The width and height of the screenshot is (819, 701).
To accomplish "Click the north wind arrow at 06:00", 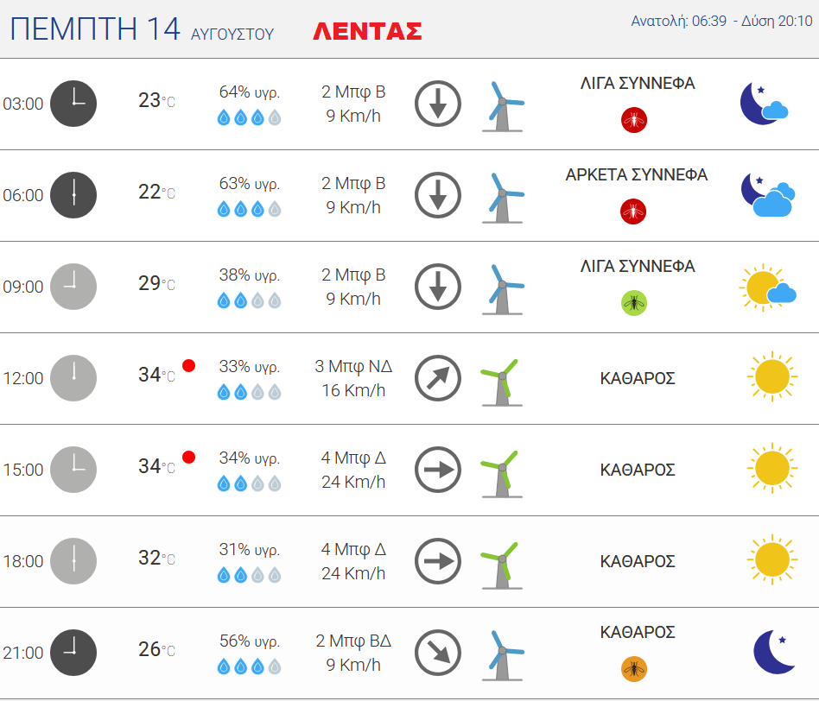I will click(437, 195).
